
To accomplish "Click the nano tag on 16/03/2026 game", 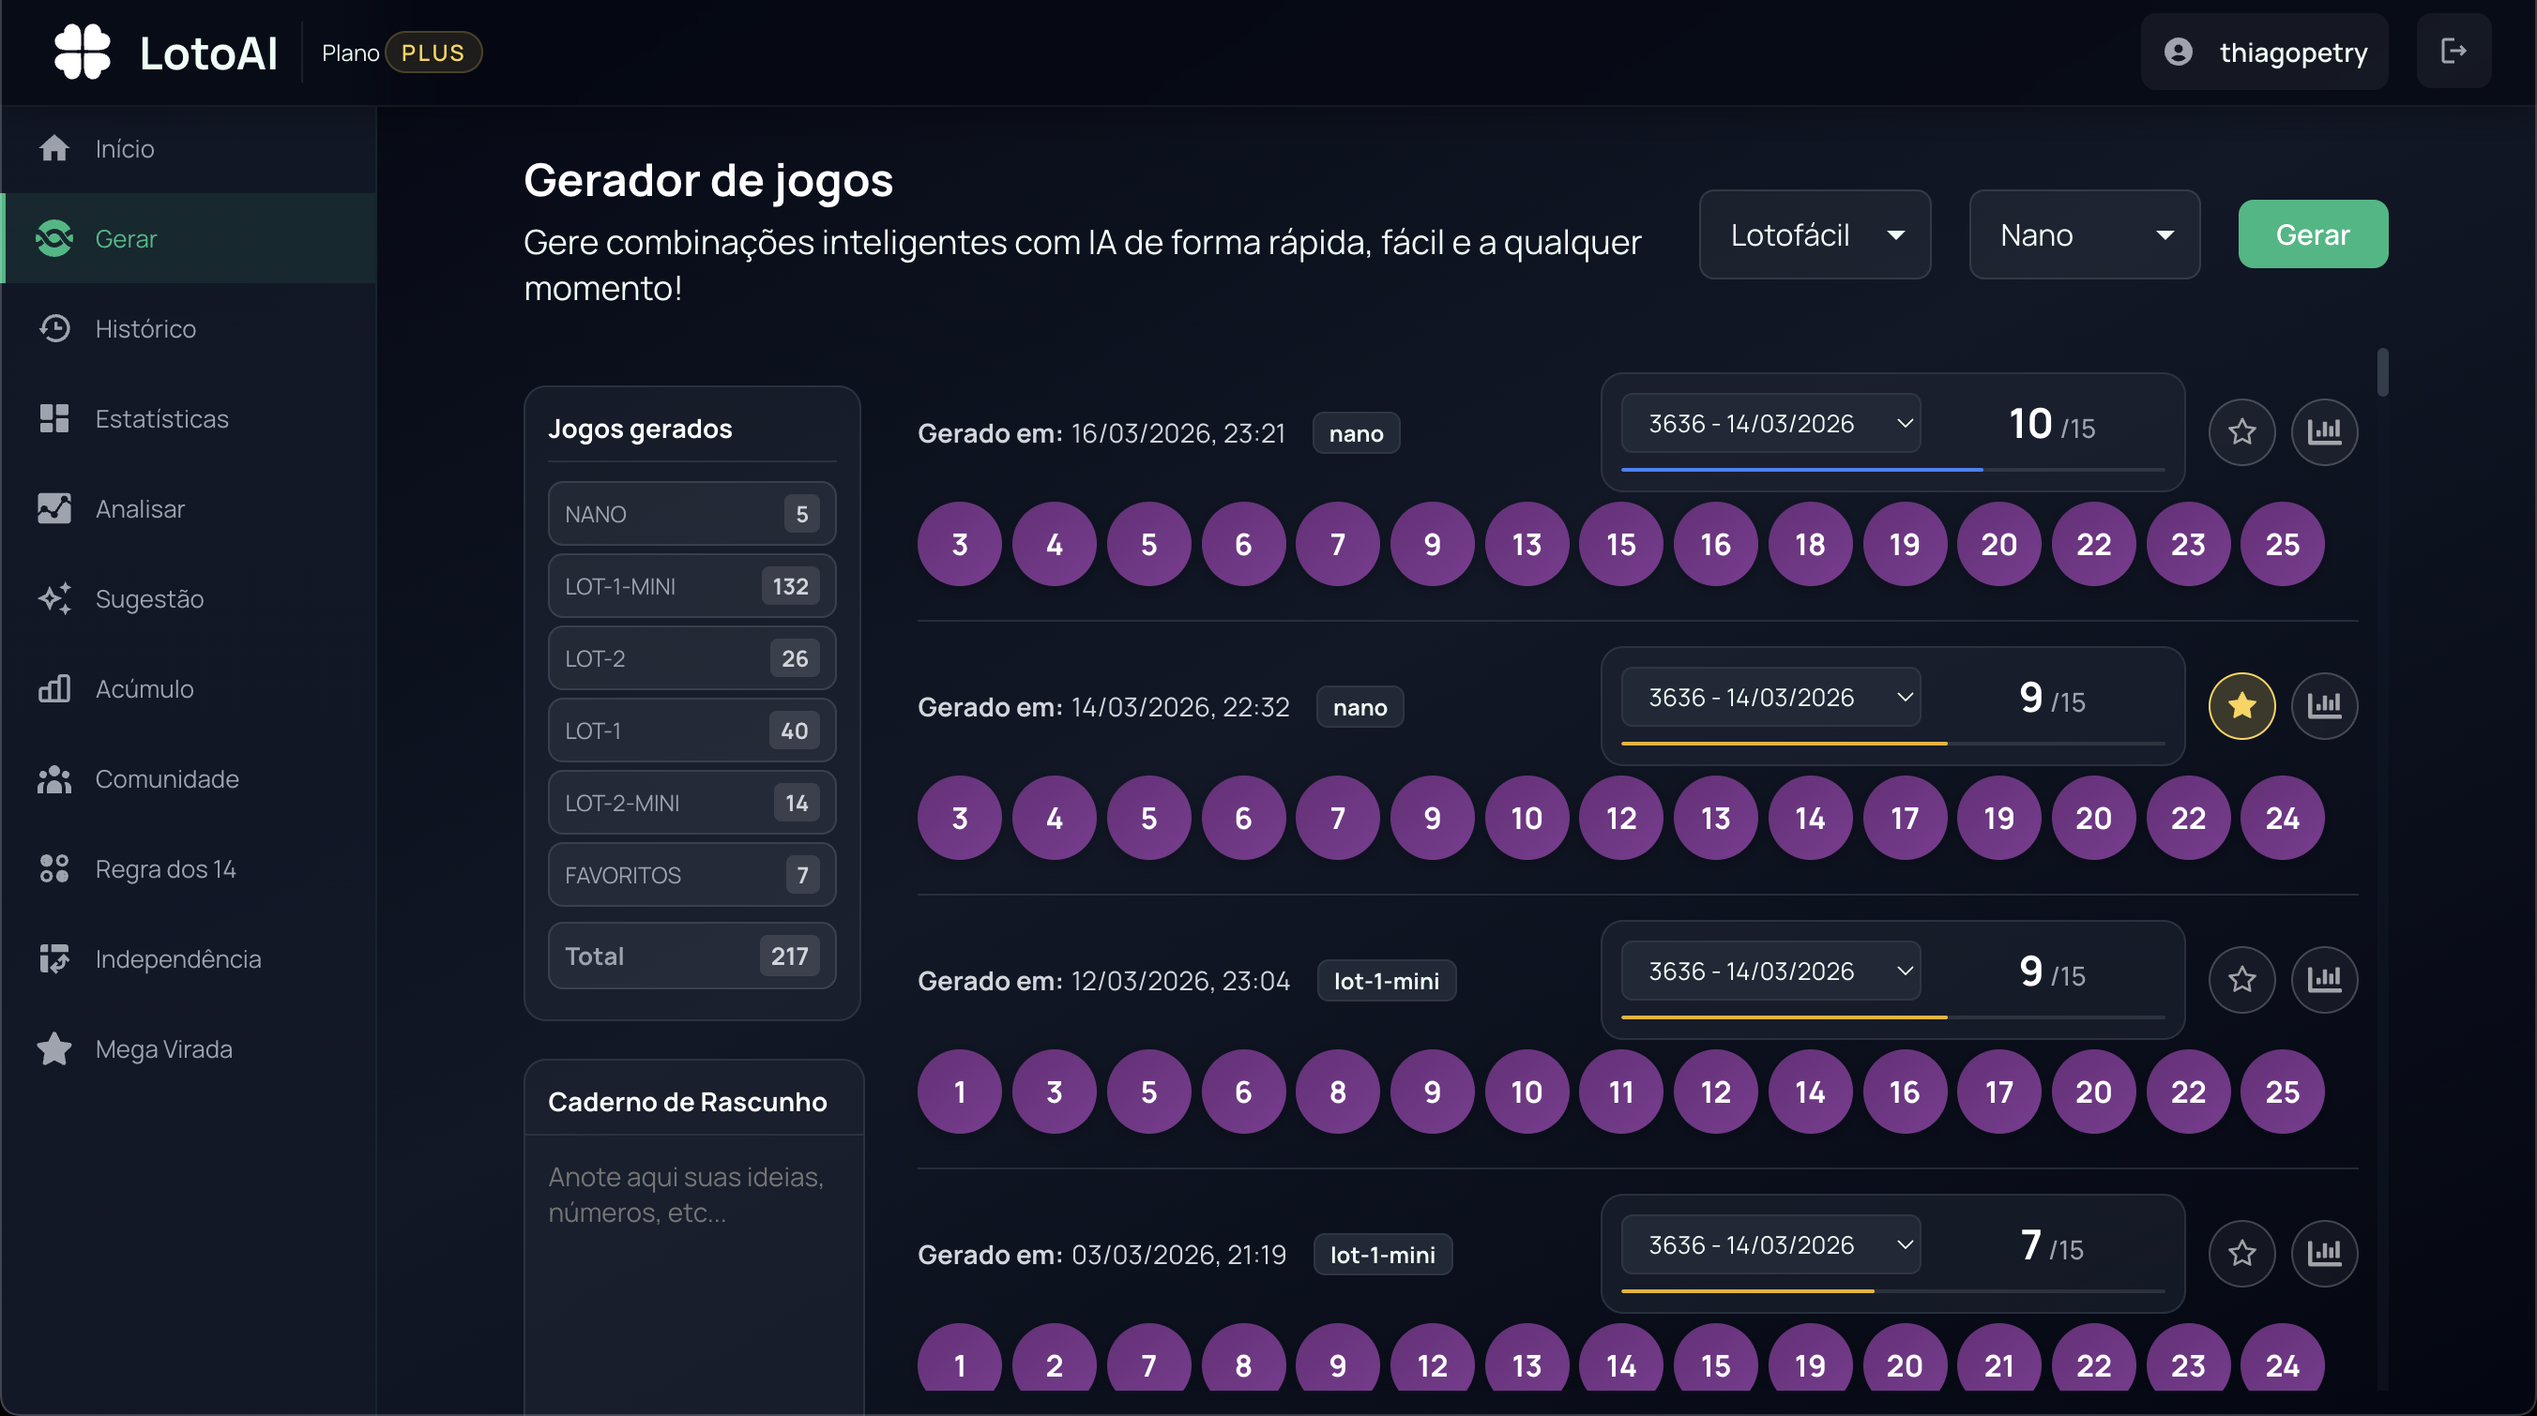I will pos(1355,433).
